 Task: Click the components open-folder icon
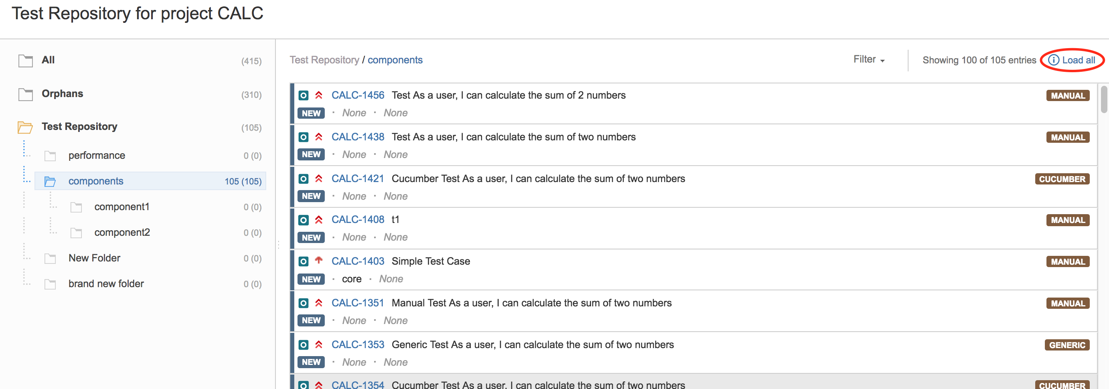click(51, 181)
